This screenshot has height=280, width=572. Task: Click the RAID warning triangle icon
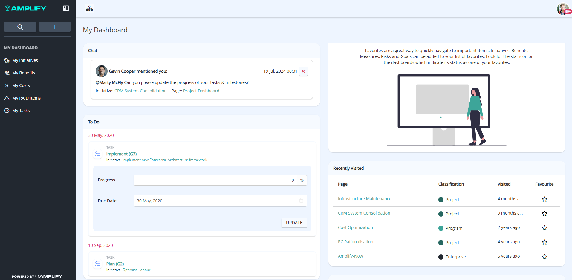[x=7, y=98]
